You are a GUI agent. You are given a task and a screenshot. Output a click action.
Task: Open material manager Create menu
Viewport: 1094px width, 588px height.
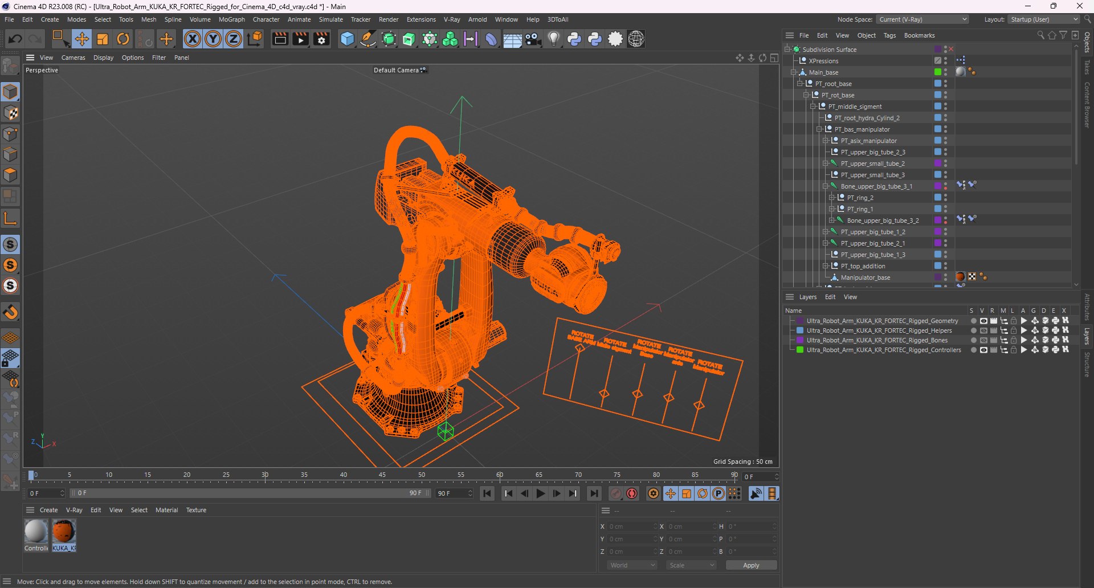(x=48, y=510)
